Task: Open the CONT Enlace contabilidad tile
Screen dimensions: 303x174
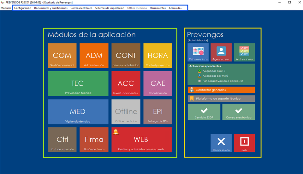Action: 126,56
